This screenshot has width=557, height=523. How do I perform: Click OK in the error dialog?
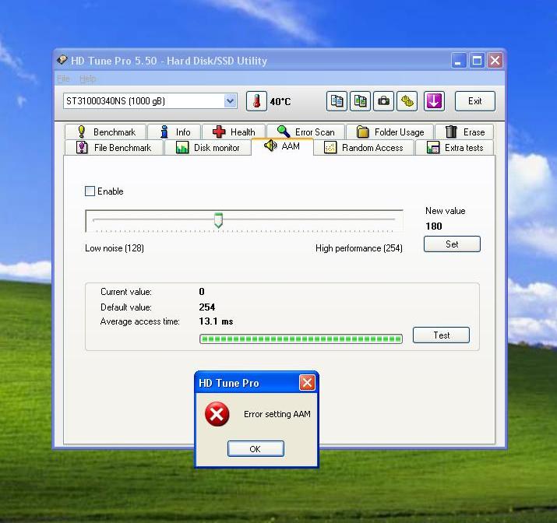click(x=256, y=449)
